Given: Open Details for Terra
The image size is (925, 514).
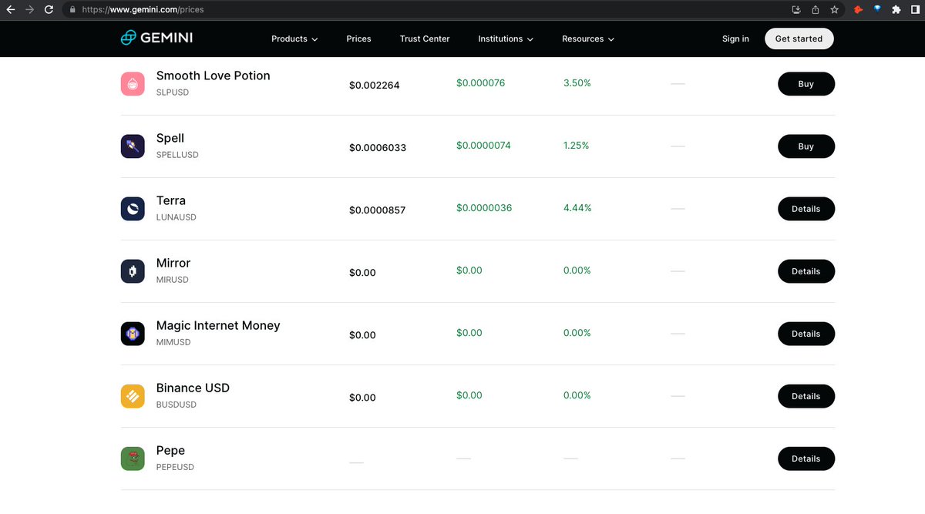Looking at the screenshot, I should coord(806,209).
